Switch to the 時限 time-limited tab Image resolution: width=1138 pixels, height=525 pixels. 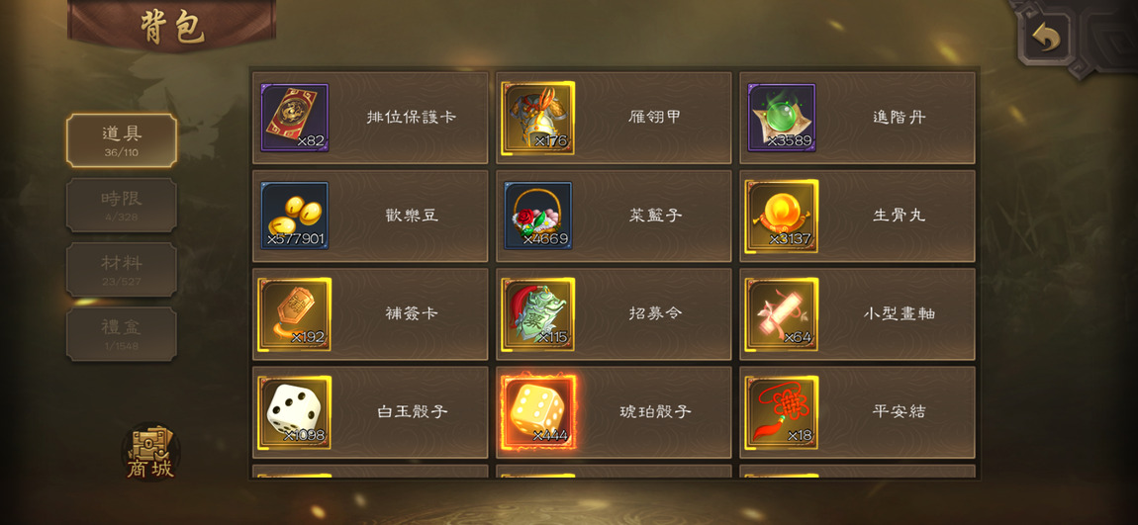(x=121, y=206)
